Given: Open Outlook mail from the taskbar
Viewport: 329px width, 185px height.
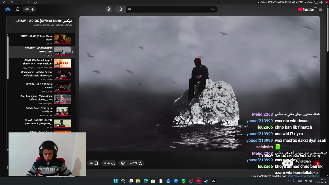Looking at the screenshot, I should pyautogui.click(x=168, y=181).
